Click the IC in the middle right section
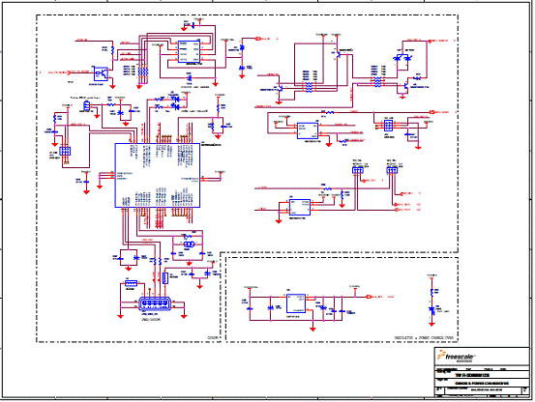The height and width of the screenshot is (402, 535). (308, 130)
